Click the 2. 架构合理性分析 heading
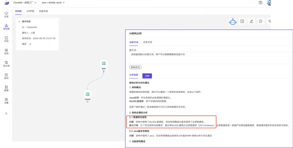This screenshot has width=293, height=148. tap(138, 113)
